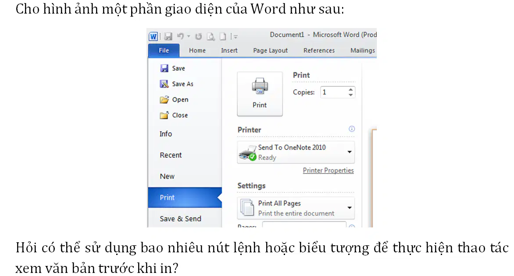Switch to the Page Layout tab
This screenshot has height=276, width=514.
click(x=271, y=50)
